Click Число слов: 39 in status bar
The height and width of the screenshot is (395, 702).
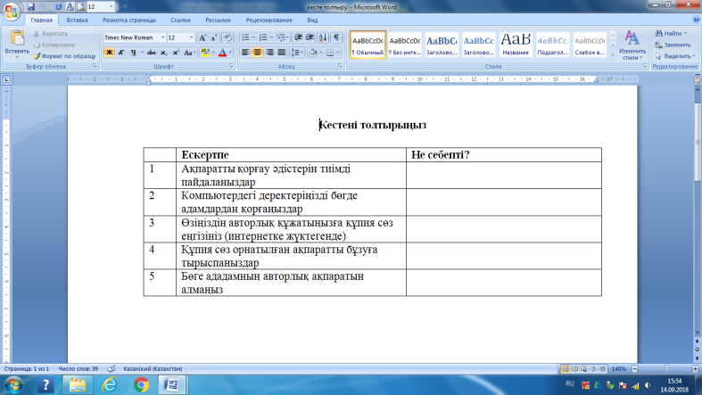point(78,368)
